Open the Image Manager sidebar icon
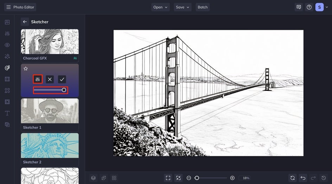 [x=7, y=22]
